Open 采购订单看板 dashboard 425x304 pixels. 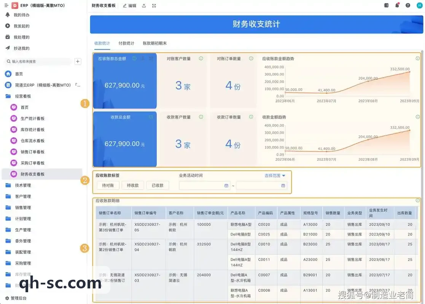click(x=32, y=163)
